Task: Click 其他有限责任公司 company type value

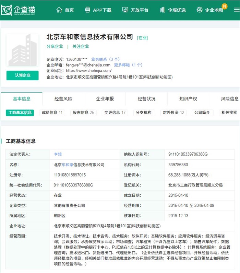Action: tap(69, 206)
